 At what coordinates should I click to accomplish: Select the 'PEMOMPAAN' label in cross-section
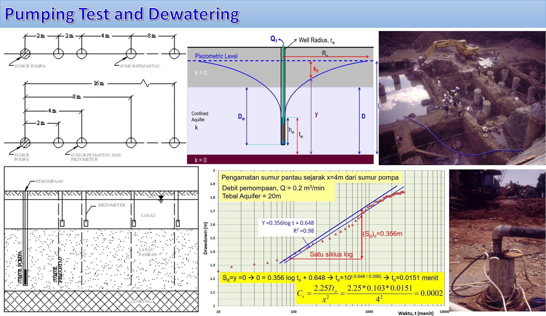(x=49, y=181)
